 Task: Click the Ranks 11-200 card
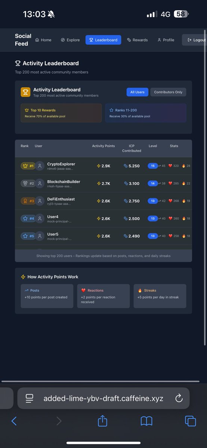146,113
